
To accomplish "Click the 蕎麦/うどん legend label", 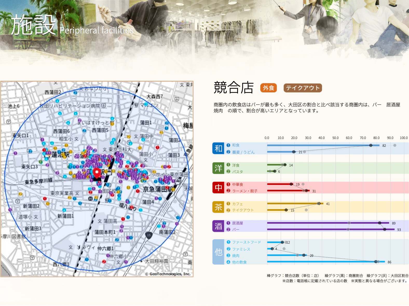I will (243, 152).
